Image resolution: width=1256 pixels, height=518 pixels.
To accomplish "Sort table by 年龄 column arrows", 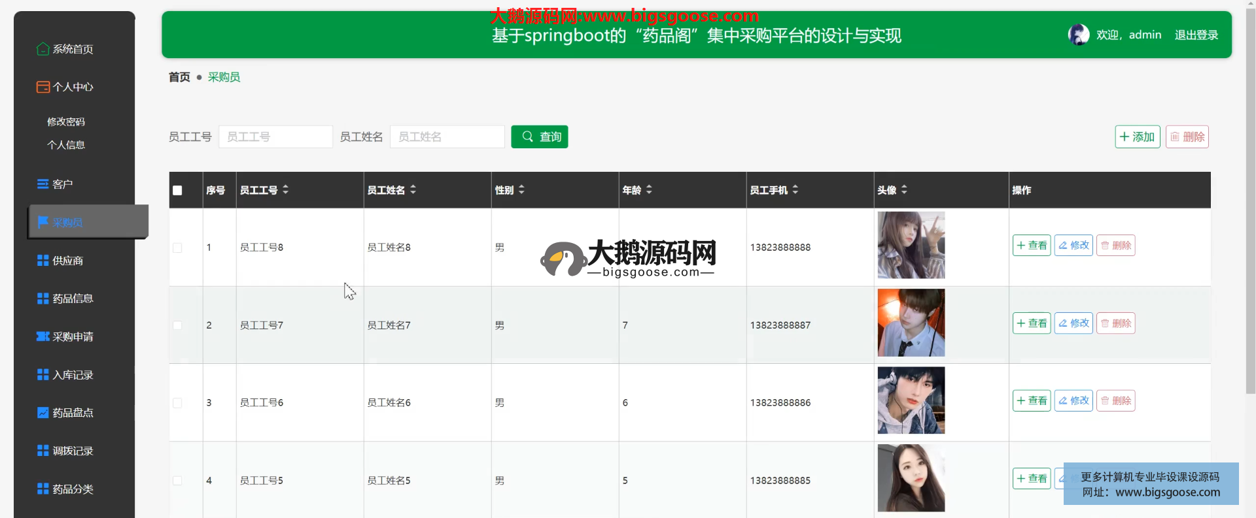I will (649, 190).
